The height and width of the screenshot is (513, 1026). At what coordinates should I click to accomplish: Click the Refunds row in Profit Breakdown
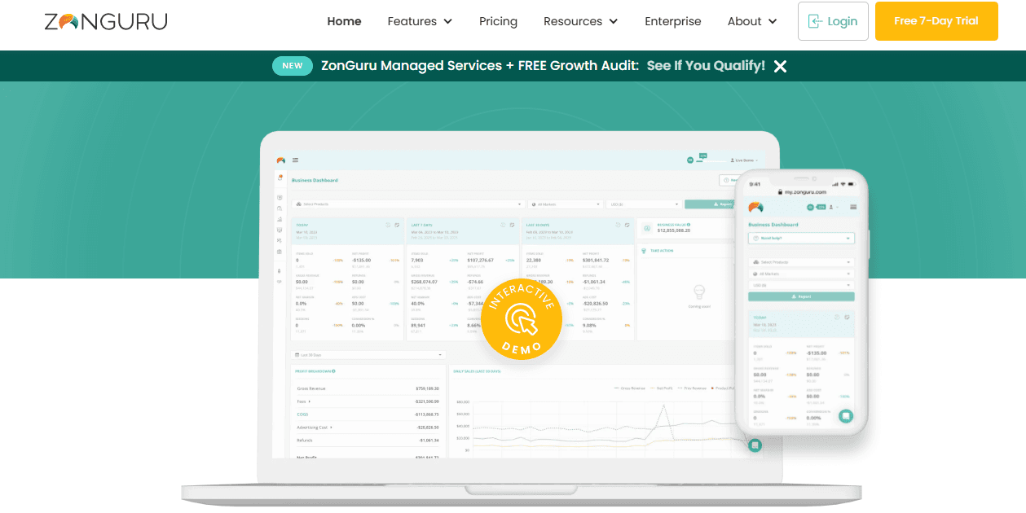(368, 441)
